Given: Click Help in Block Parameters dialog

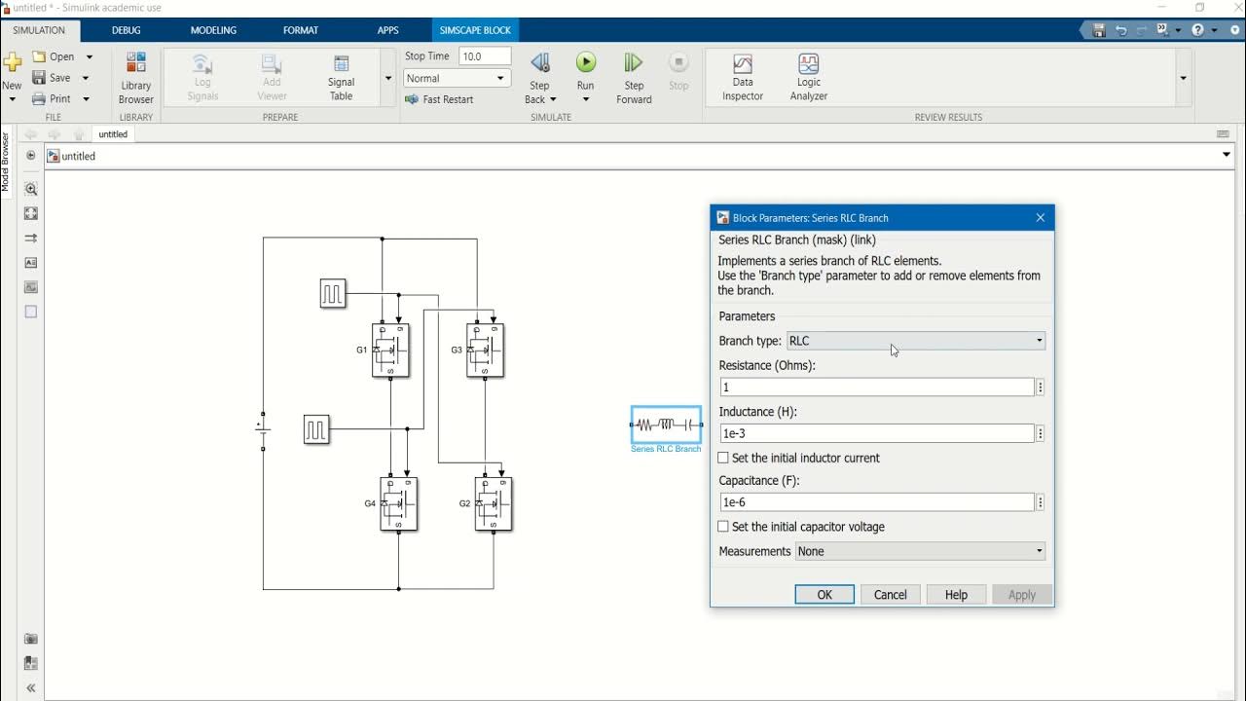Looking at the screenshot, I should tap(956, 595).
